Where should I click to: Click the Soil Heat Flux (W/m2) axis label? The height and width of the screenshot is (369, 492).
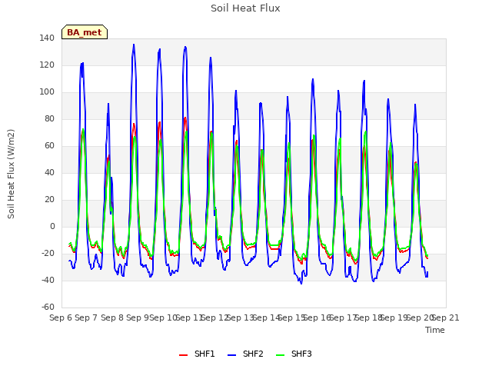click(x=11, y=174)
